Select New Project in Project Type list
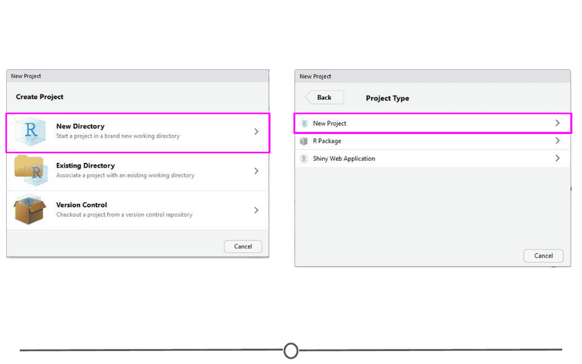 pyautogui.click(x=433, y=123)
